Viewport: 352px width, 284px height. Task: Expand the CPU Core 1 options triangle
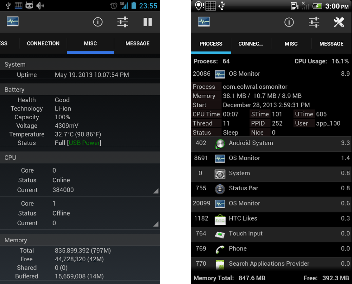point(156,224)
